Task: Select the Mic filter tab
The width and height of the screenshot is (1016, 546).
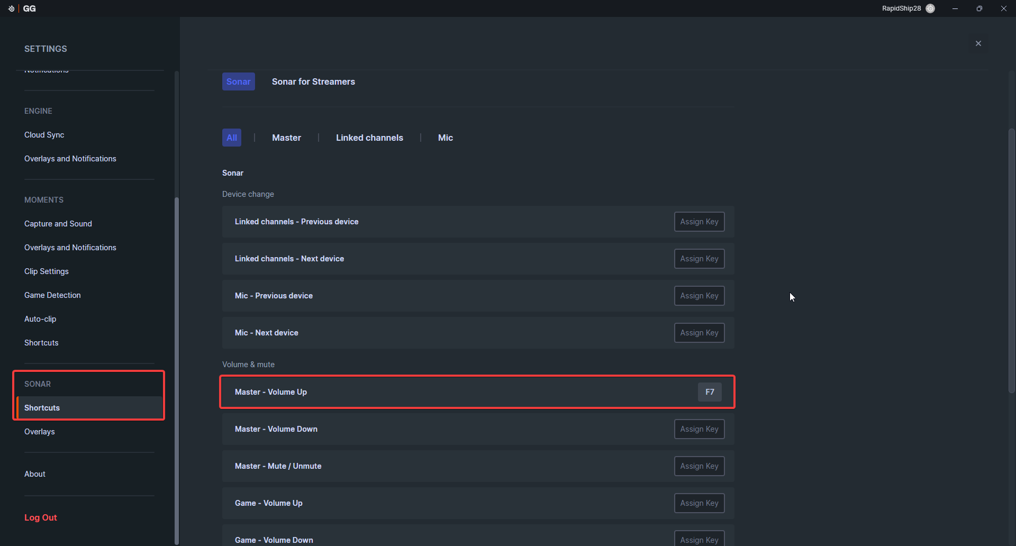Action: click(x=446, y=138)
